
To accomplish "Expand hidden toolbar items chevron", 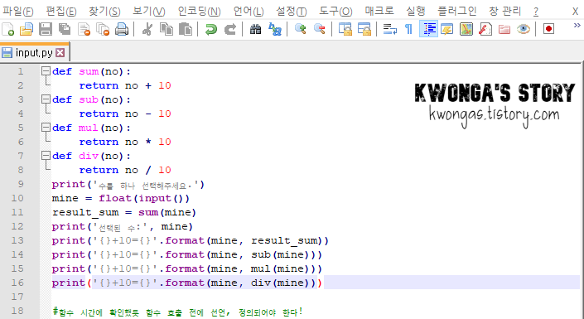I will pos(577,26).
